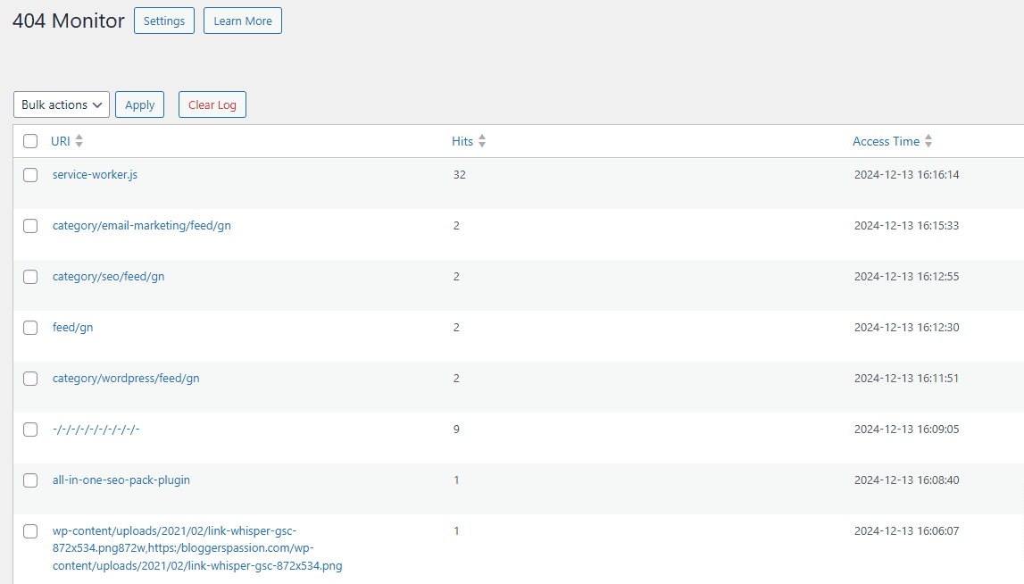Image resolution: width=1024 pixels, height=584 pixels.
Task: Select the feed/gn row checkbox
Action: pyautogui.click(x=30, y=328)
